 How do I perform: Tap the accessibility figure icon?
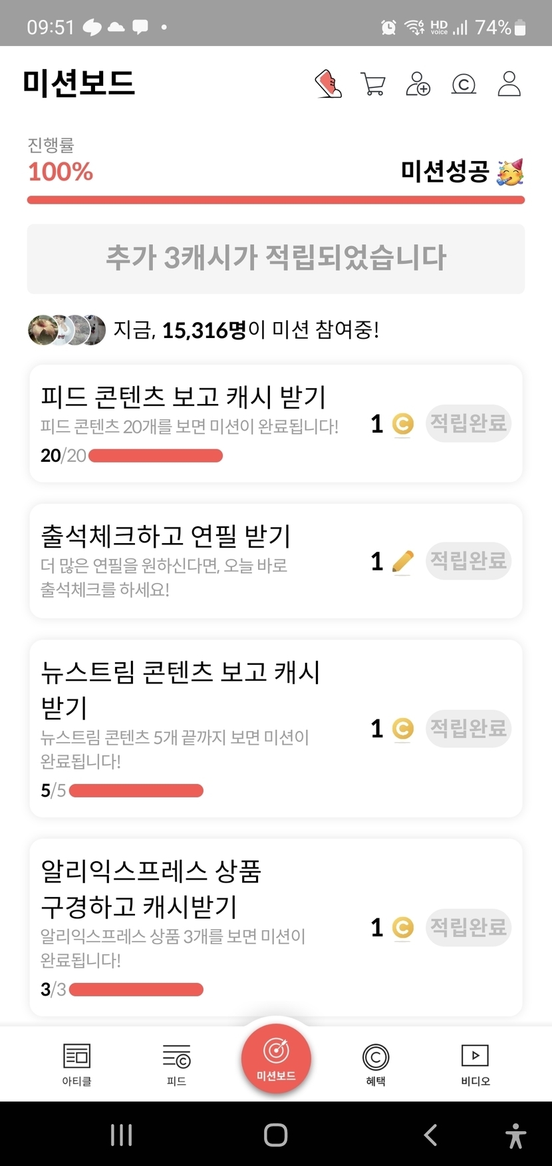(515, 1135)
